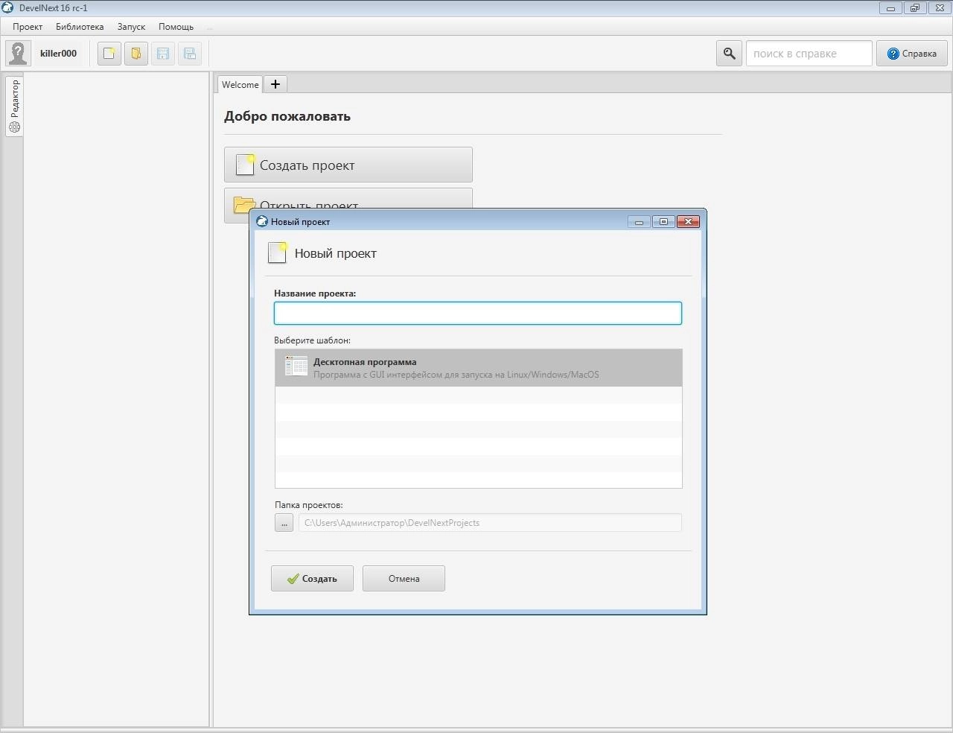Click Создать проект on welcome page

348,165
